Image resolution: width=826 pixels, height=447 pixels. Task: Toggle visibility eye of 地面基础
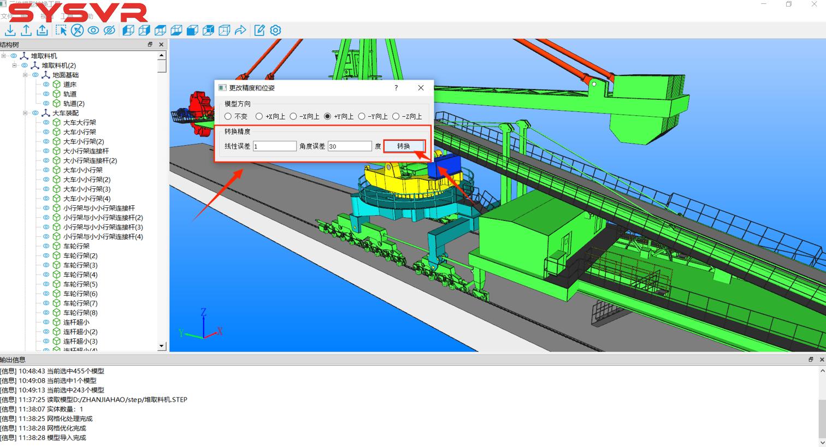[x=36, y=75]
